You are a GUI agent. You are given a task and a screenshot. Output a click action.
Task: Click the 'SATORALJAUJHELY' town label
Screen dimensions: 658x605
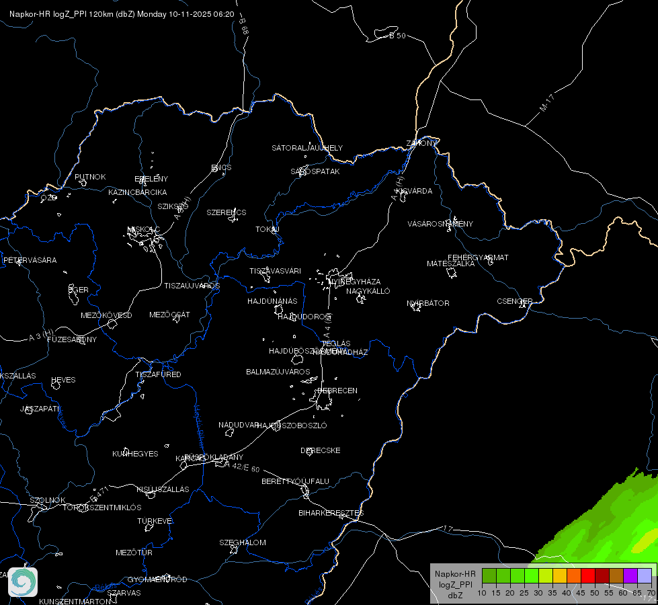click(307, 148)
